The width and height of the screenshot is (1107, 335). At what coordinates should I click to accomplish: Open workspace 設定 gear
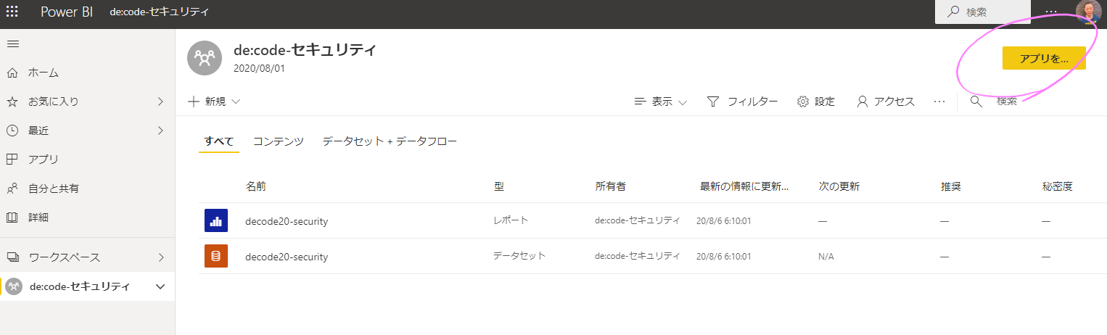(x=816, y=102)
